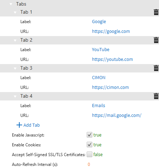Delete Tab 1 with trash icon
This screenshot has height=168, width=159.
point(156,12)
